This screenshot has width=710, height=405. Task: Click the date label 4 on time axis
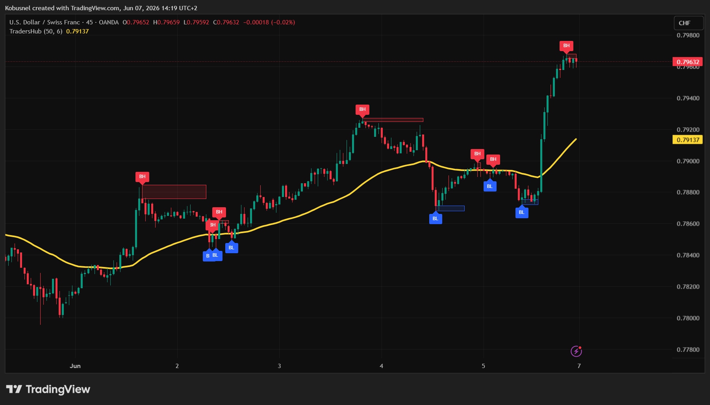(381, 366)
